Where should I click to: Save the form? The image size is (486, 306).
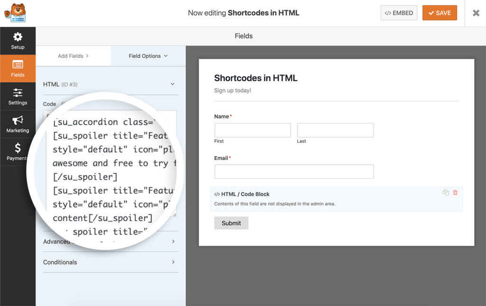pyautogui.click(x=439, y=13)
